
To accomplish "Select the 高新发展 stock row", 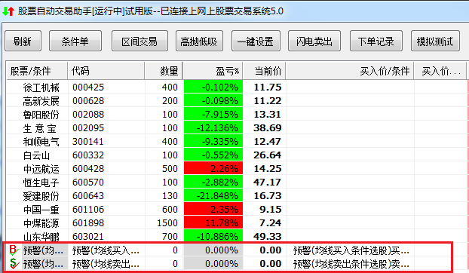I will [x=236, y=101].
